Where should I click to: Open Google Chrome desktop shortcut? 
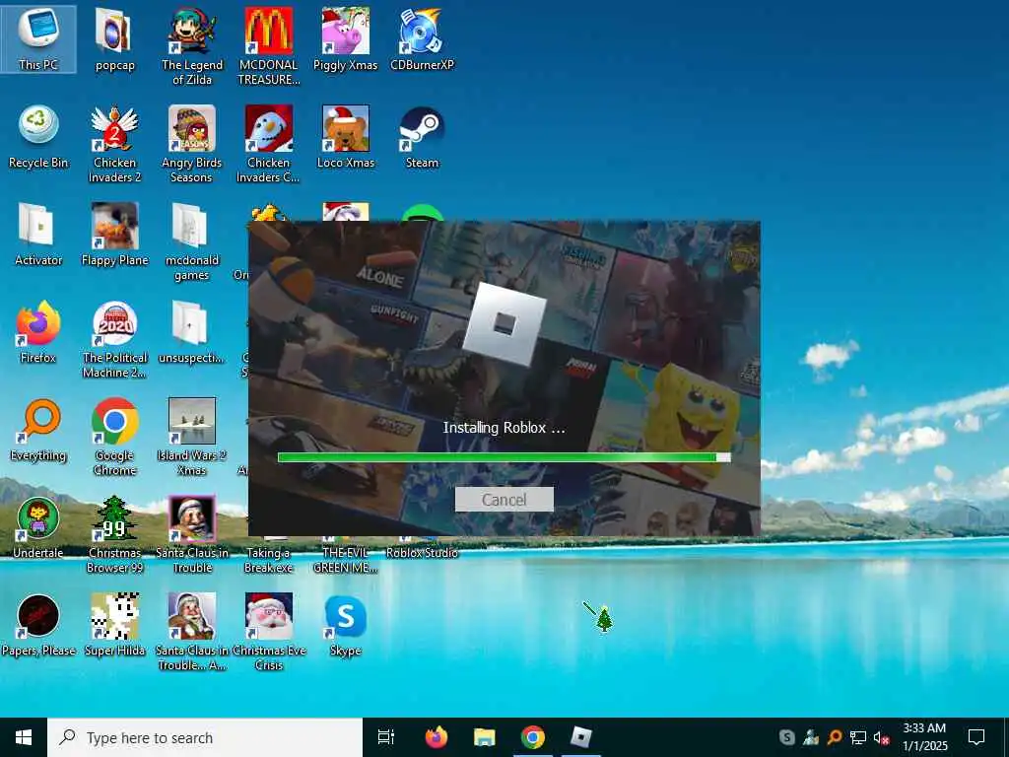pyautogui.click(x=114, y=438)
